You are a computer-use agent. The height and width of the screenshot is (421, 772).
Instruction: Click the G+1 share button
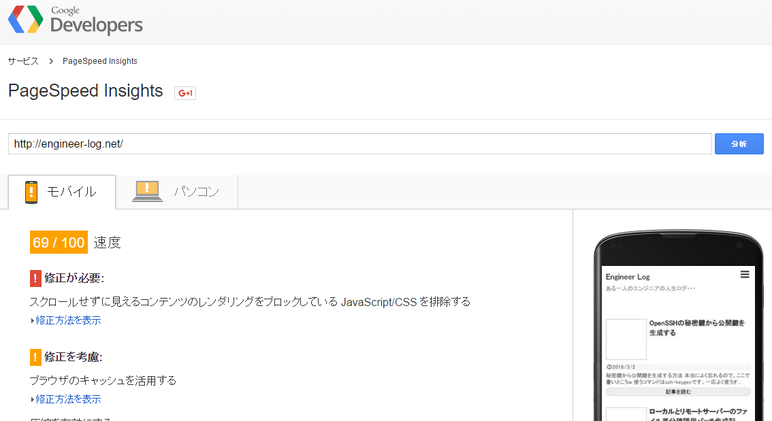tap(185, 93)
